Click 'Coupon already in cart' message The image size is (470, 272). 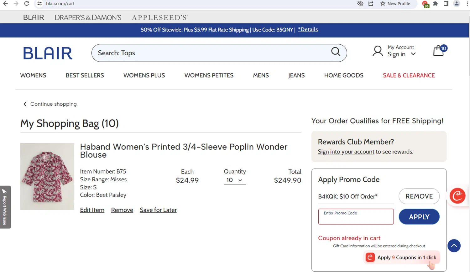pyautogui.click(x=349, y=238)
